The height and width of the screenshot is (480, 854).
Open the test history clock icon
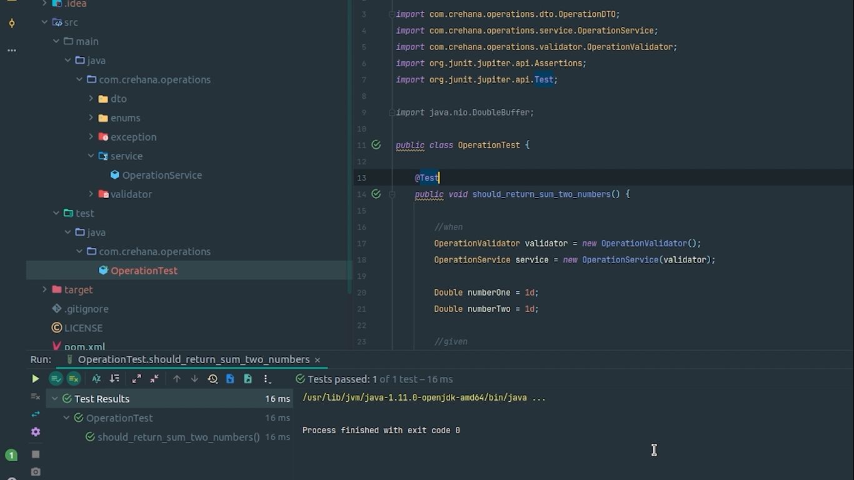coord(213,379)
